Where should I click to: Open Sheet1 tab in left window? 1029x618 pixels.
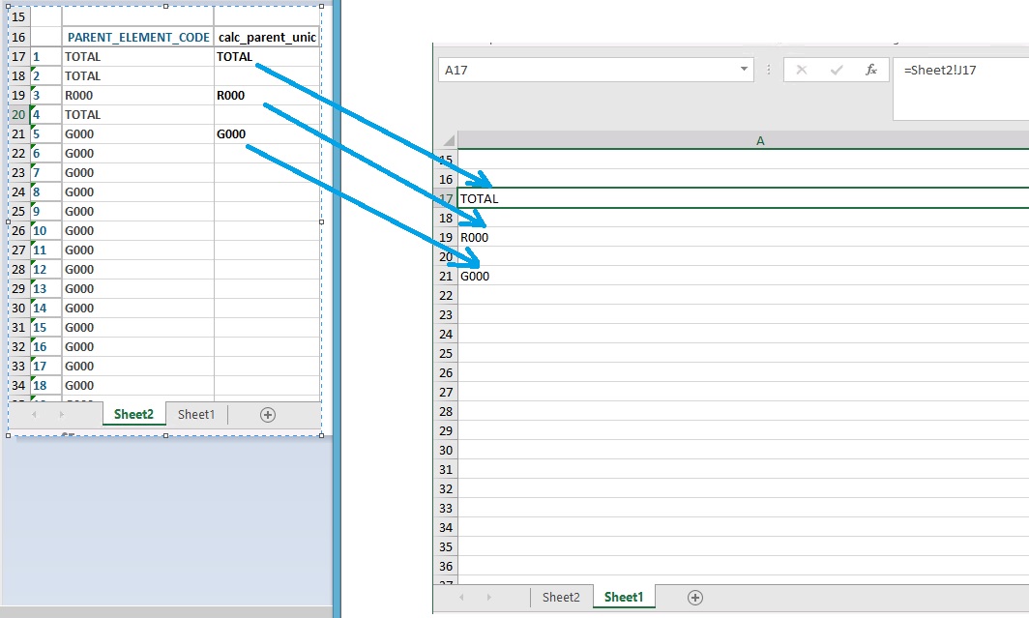tap(196, 415)
